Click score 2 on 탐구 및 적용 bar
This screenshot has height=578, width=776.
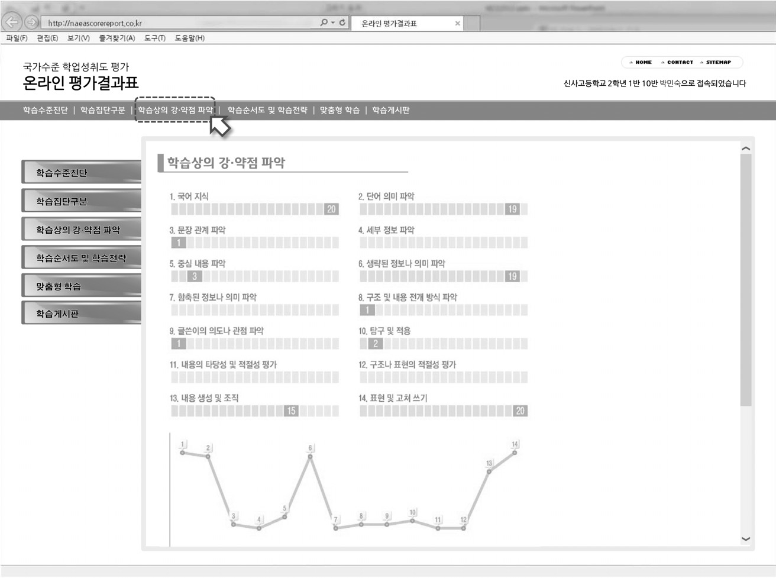(x=376, y=344)
